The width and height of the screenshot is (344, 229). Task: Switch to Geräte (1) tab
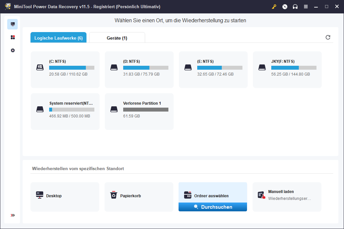tap(117, 38)
